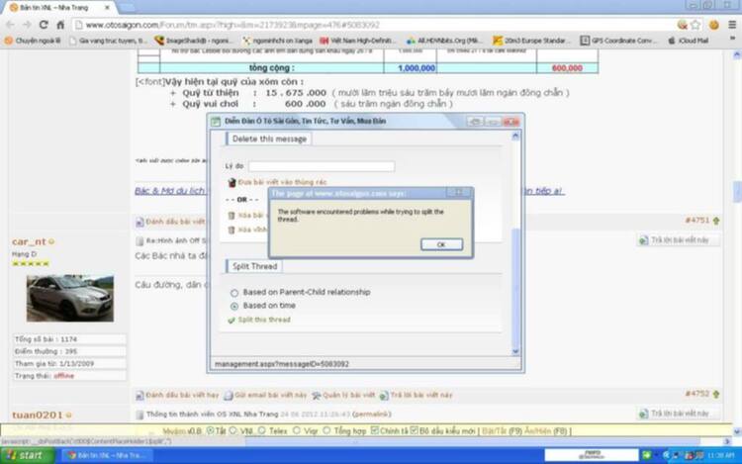Click car_nt's silver car avatar

70,298
